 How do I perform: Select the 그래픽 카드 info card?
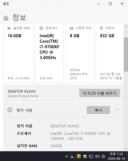pos(80,53)
